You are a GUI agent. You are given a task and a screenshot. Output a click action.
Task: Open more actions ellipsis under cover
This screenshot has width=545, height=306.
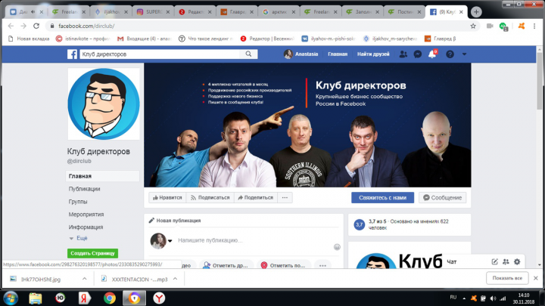285,198
